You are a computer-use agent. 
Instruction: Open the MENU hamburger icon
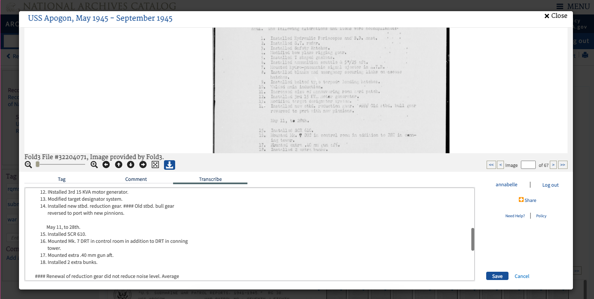(x=560, y=6)
